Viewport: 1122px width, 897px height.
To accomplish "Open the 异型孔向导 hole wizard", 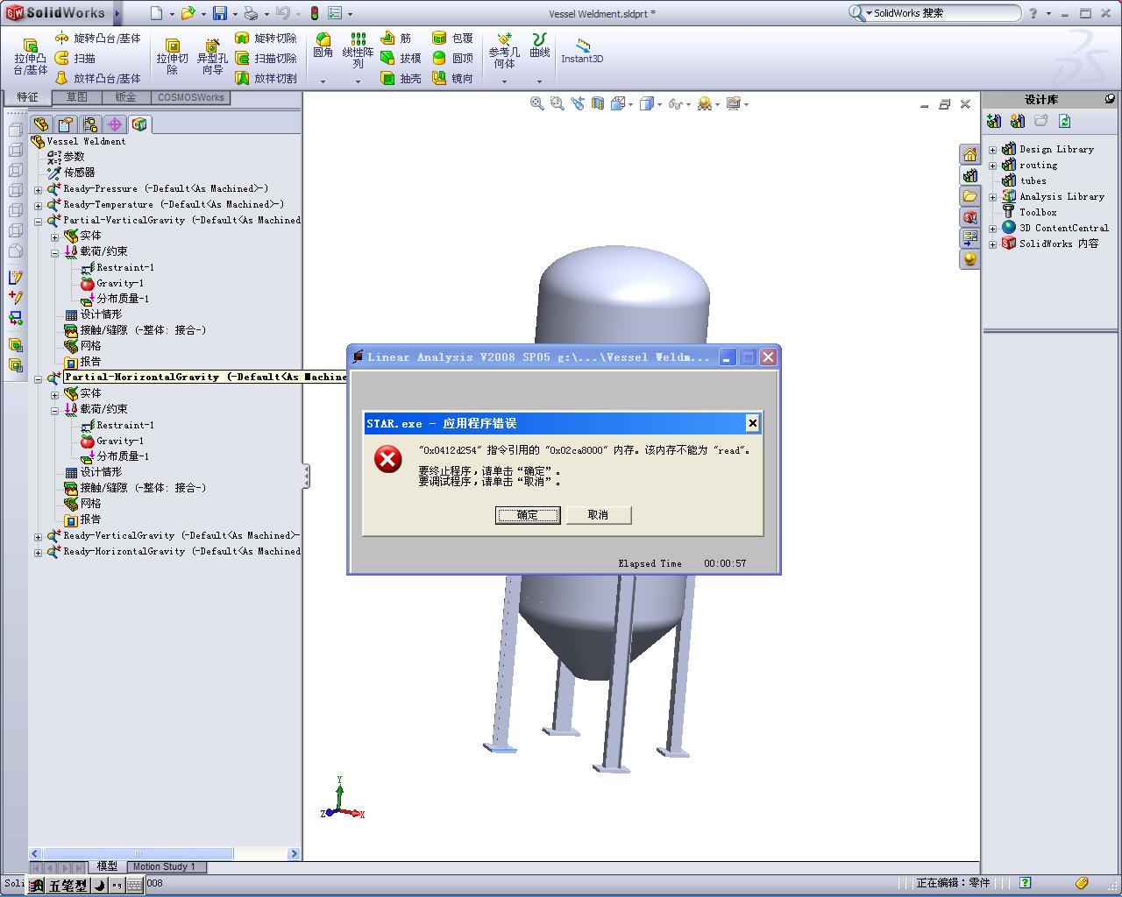I will point(212,57).
